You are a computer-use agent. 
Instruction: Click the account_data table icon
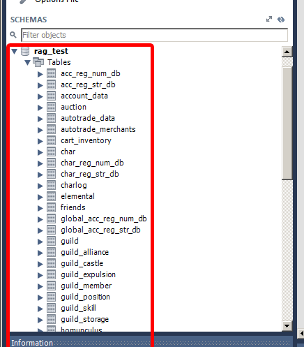[51, 96]
